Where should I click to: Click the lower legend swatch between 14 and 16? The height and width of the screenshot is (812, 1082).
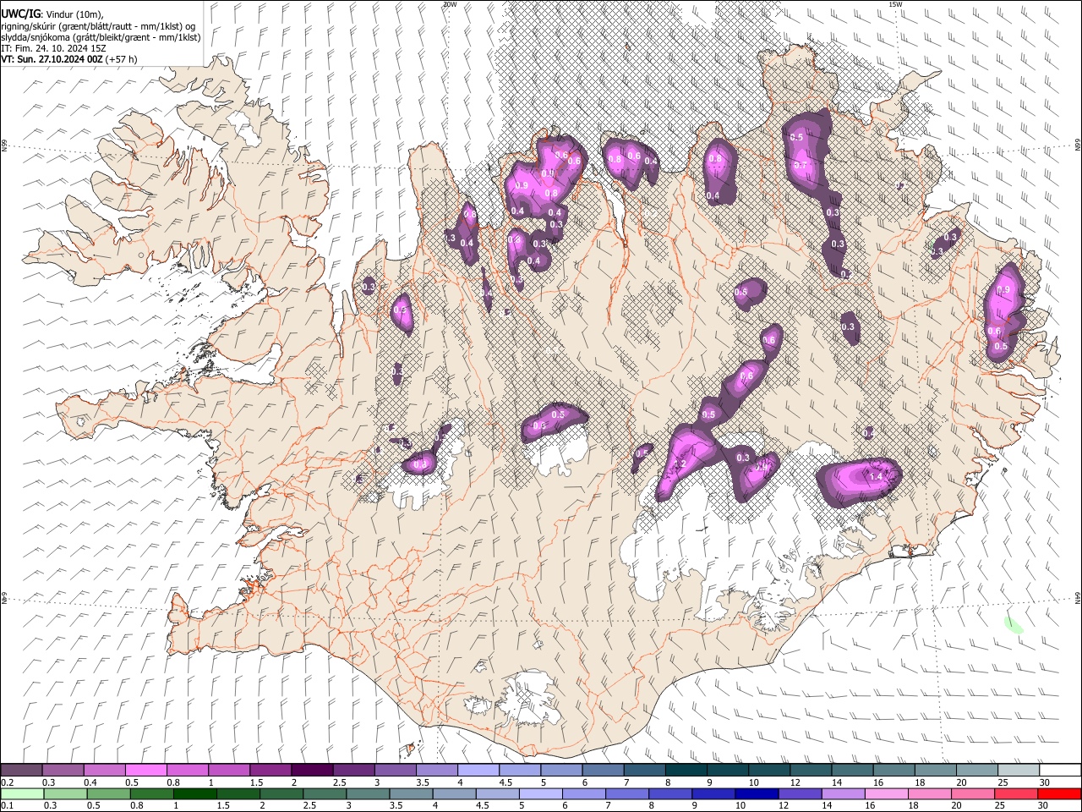click(x=842, y=793)
